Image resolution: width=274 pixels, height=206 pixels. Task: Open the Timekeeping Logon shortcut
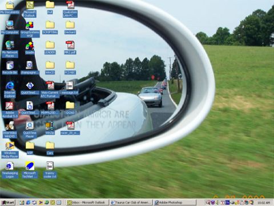[10, 170]
